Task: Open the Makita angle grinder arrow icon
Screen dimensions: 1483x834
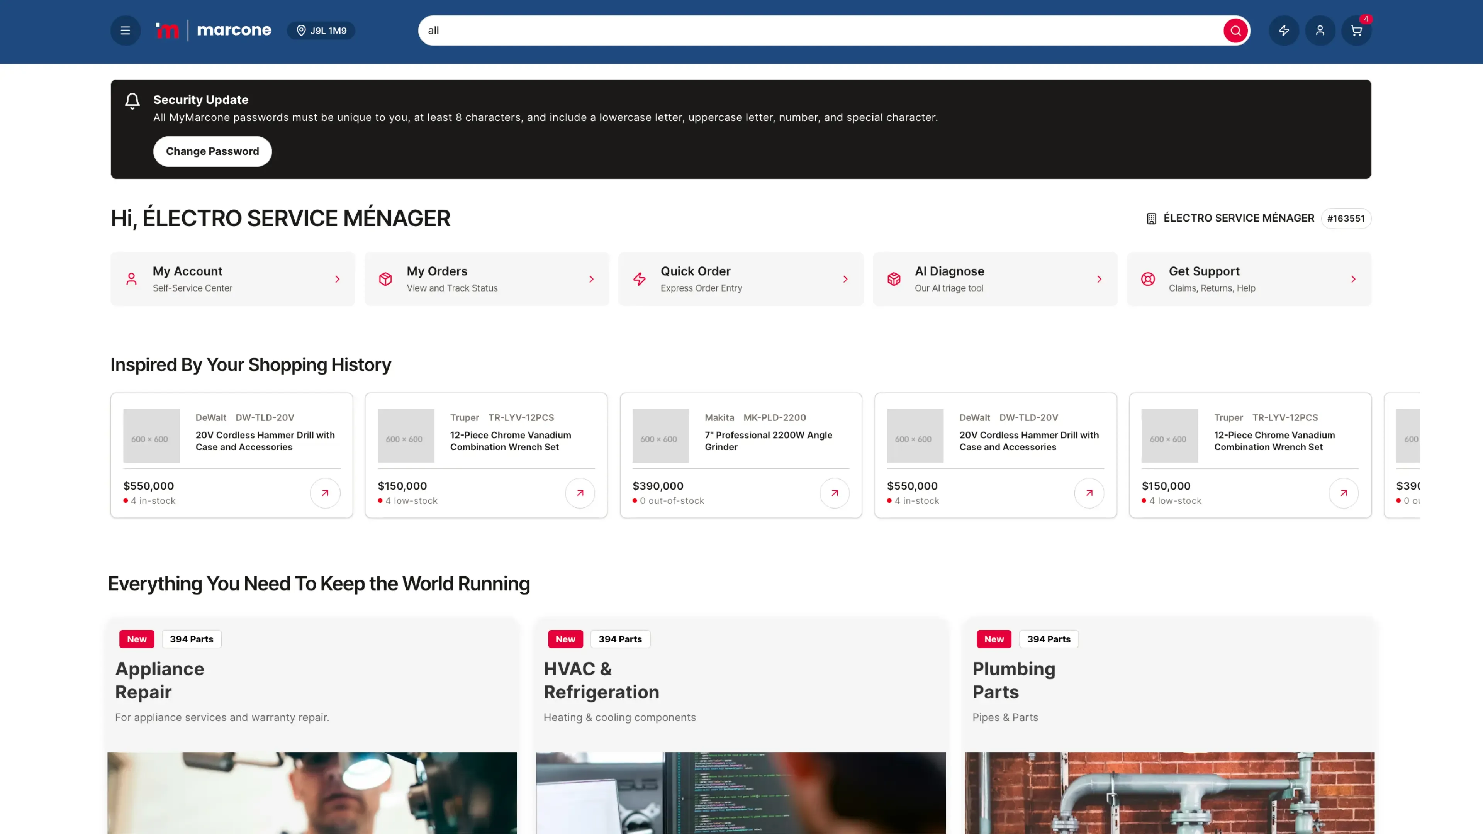Action: click(x=834, y=493)
